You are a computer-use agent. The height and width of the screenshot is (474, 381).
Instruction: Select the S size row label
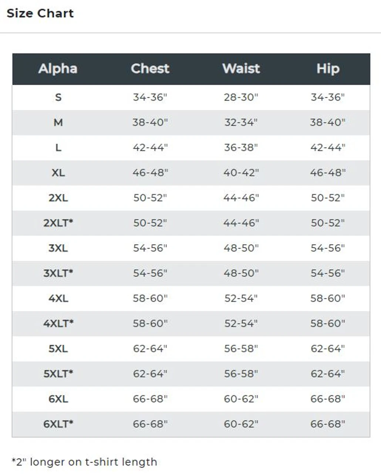pyautogui.click(x=58, y=97)
